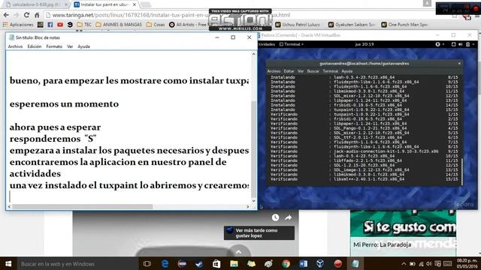Click terminal scrollbar in Fedora terminal
This screenshot has height=270, width=481.
[x=461, y=172]
